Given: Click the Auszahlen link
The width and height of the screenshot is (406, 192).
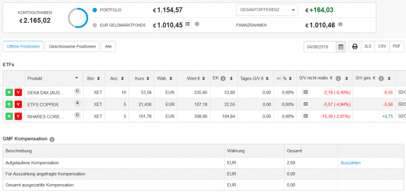Looking at the screenshot, I should 350,163.
